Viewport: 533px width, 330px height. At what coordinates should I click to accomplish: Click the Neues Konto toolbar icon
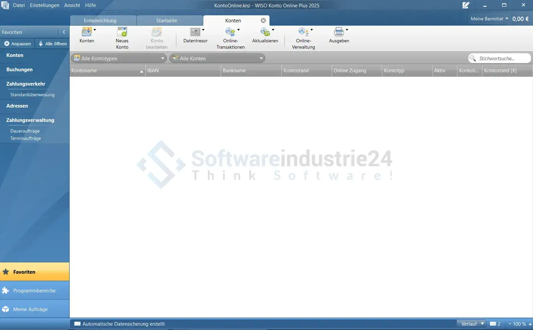pos(122,32)
